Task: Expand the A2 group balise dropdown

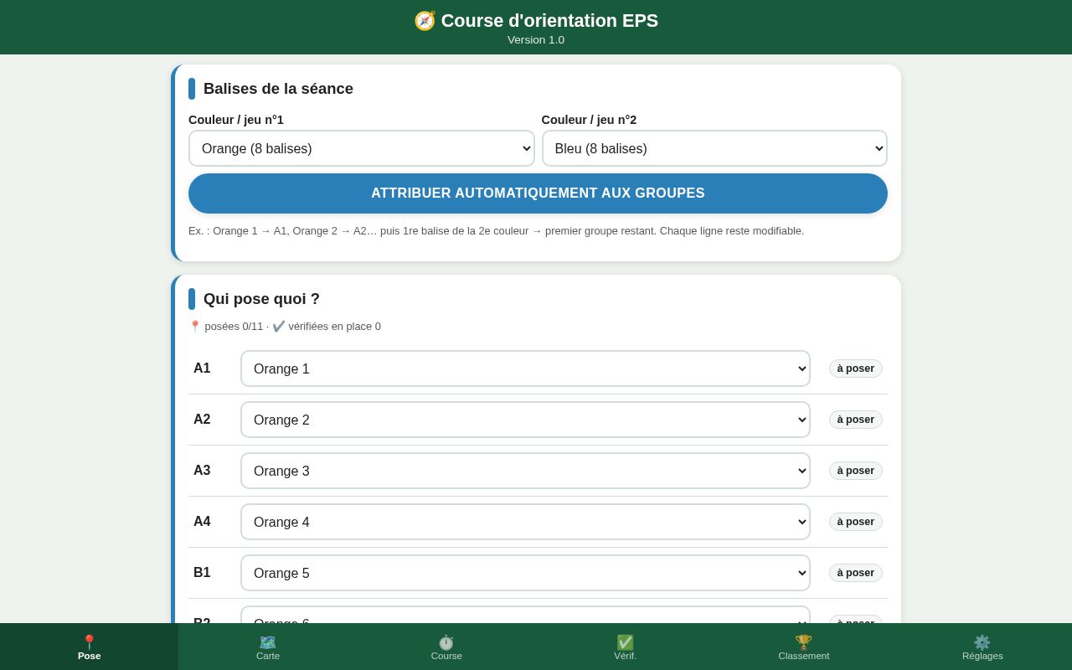Action: (x=525, y=420)
